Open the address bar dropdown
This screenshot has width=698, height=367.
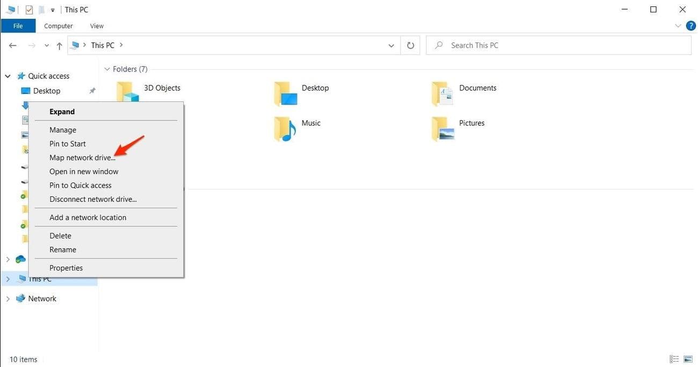tap(391, 45)
